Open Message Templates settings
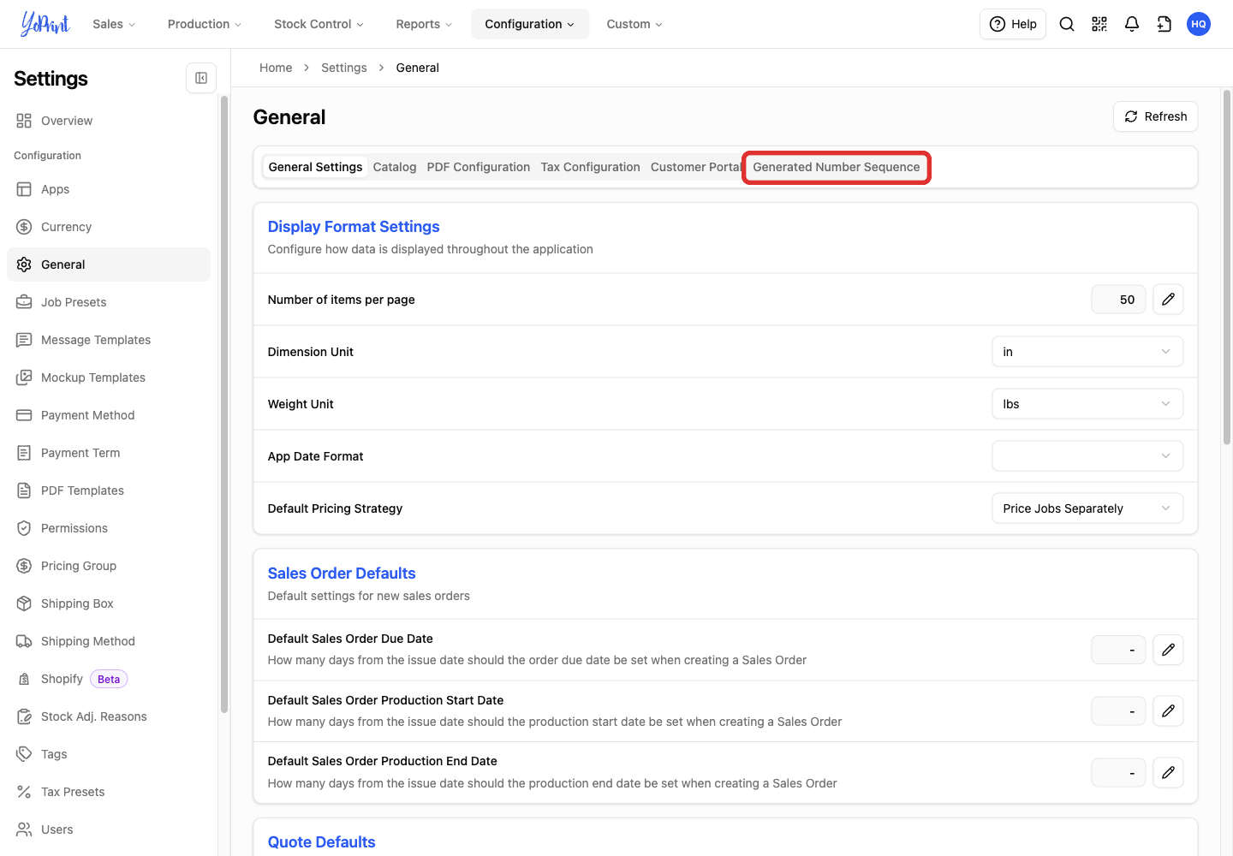 pyautogui.click(x=109, y=340)
